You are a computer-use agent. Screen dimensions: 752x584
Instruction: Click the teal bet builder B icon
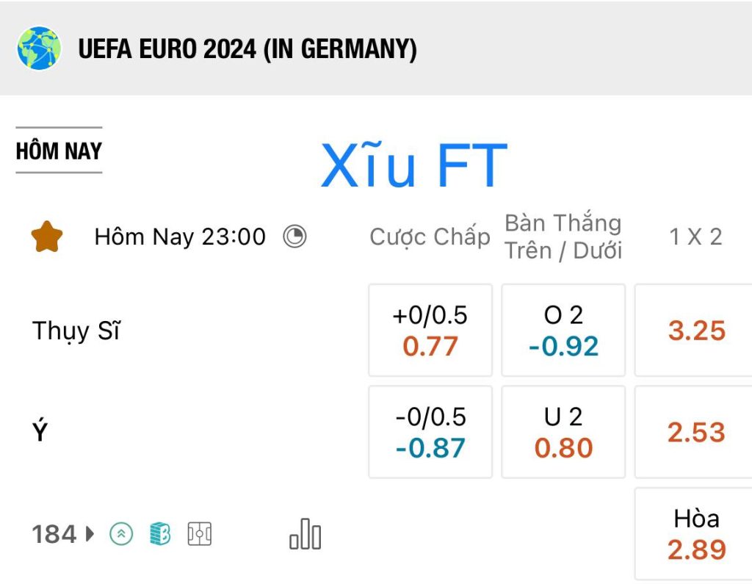coord(160,533)
